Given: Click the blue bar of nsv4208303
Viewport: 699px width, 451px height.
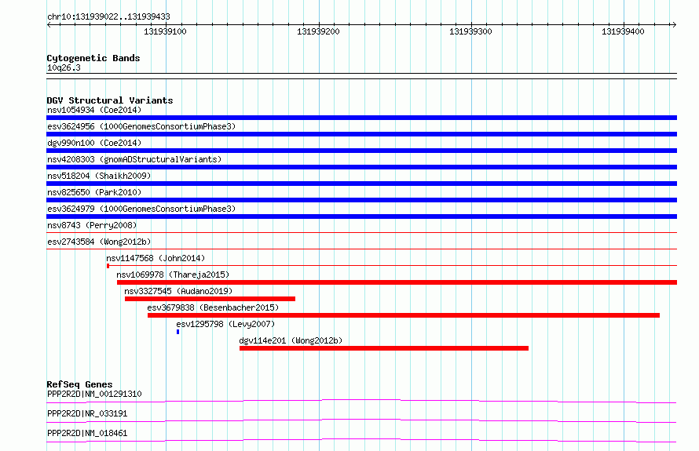Looking at the screenshot, I should pyautogui.click(x=361, y=167).
